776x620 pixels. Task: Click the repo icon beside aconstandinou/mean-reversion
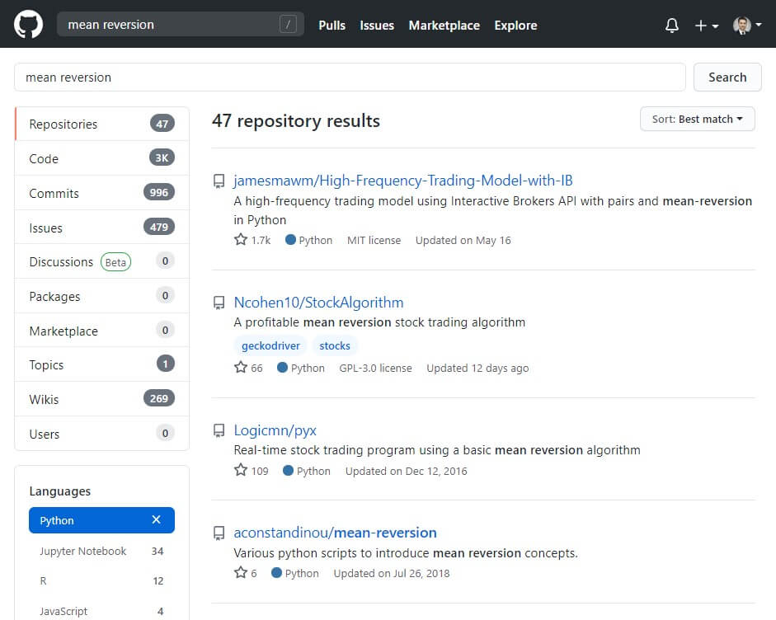pyautogui.click(x=219, y=533)
